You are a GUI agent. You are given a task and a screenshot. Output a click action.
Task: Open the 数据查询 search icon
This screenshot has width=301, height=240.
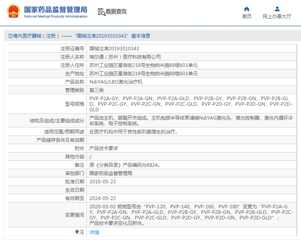coord(102,12)
